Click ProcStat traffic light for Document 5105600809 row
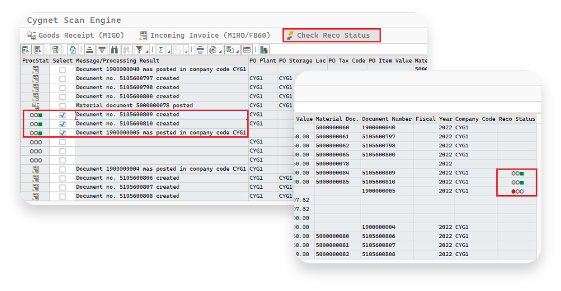561x291 pixels. point(36,114)
